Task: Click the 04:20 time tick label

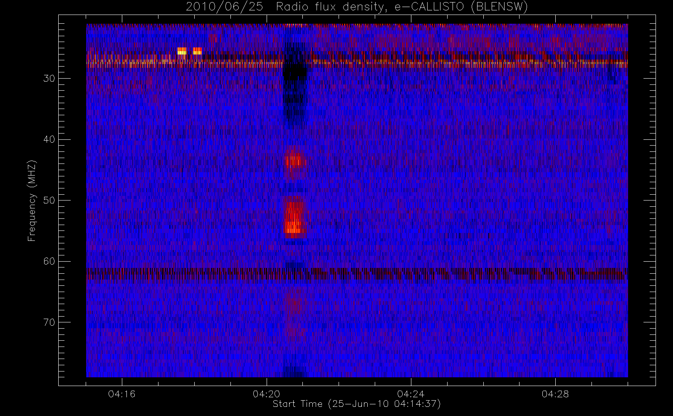Action: 266,394
